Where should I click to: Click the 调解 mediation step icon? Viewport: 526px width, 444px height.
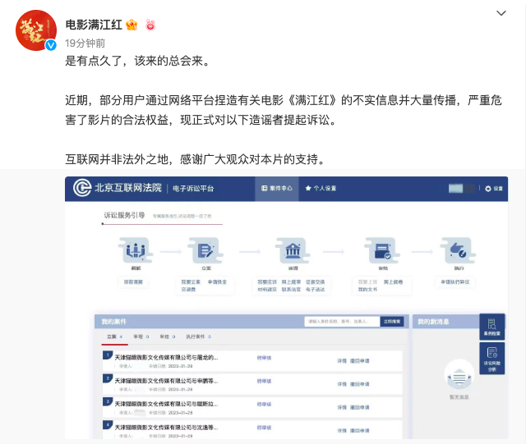point(135,250)
